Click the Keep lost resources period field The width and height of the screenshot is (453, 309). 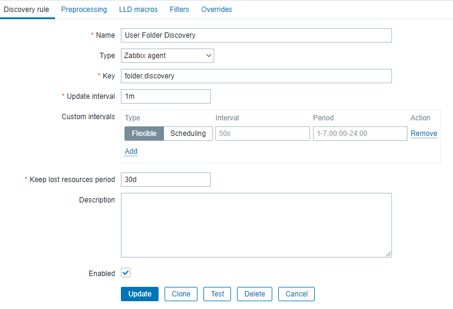coord(166,180)
